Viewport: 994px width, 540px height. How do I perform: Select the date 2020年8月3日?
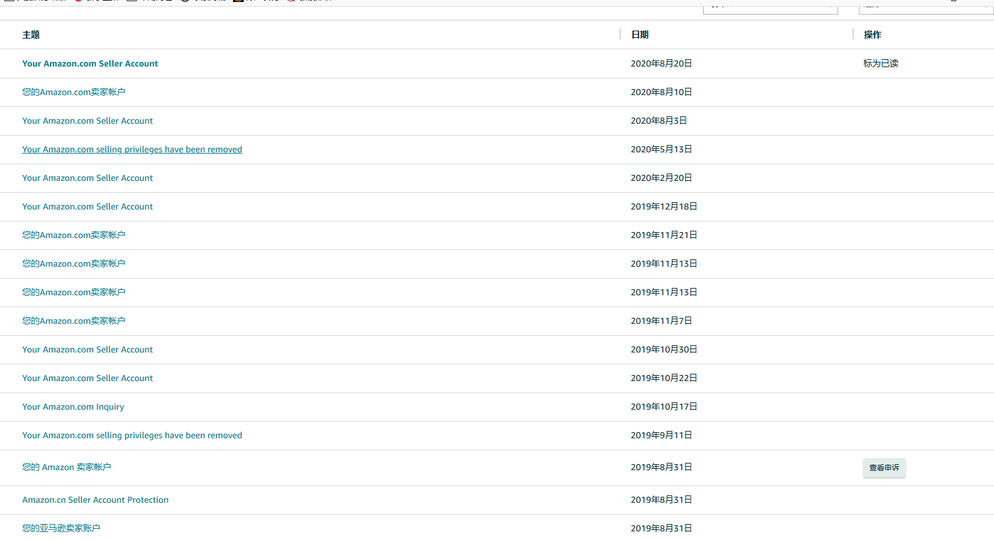point(659,121)
